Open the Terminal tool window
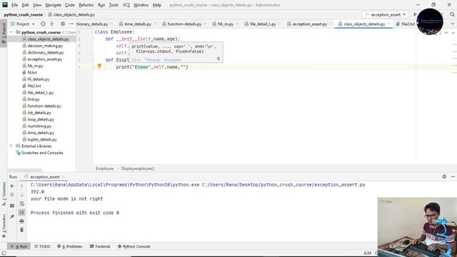457x257 pixels. coord(100,246)
